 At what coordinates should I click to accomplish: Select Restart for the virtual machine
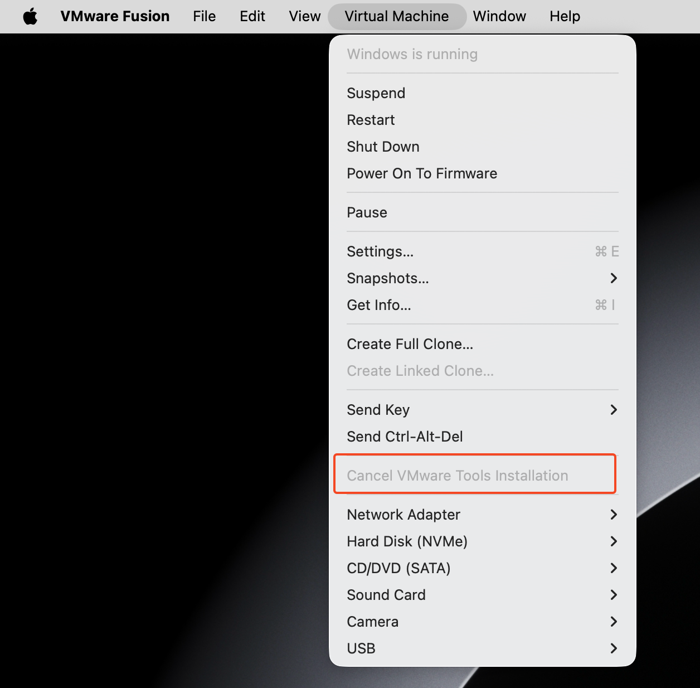point(483,120)
